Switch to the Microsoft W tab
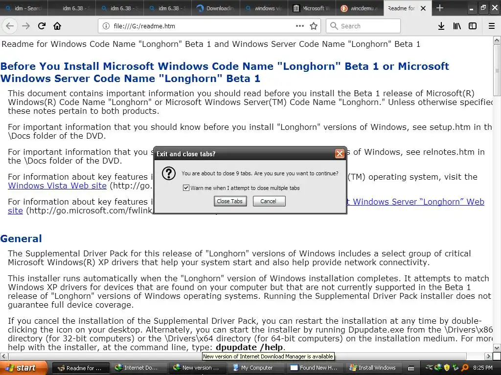Image resolution: width=501 pixels, height=375 pixels. [x=312, y=8]
